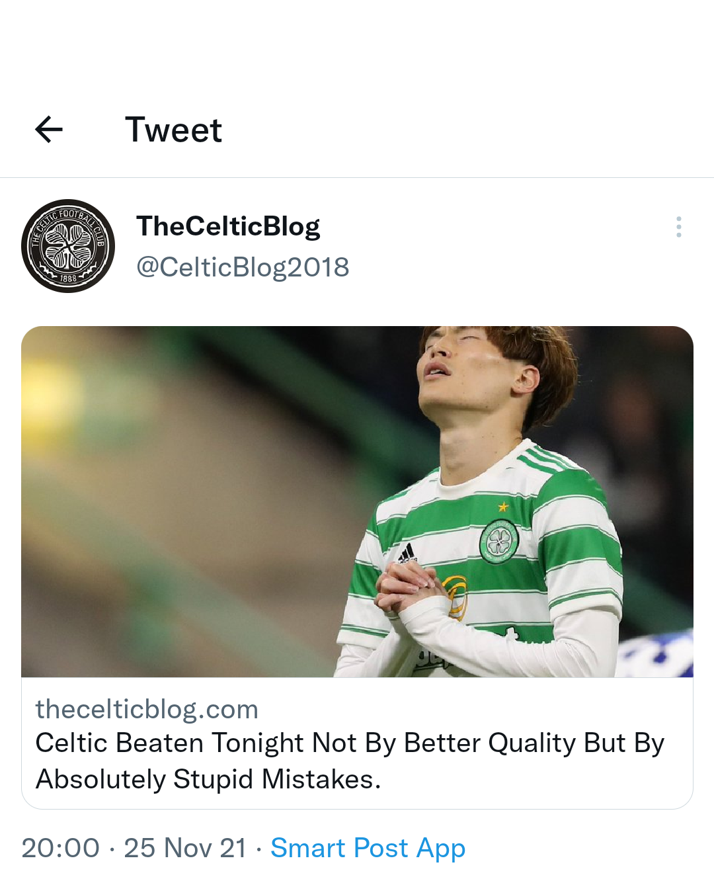Image resolution: width=714 pixels, height=883 pixels.
Task: Visit the thecelticblog.com domain text
Action: [x=147, y=709]
